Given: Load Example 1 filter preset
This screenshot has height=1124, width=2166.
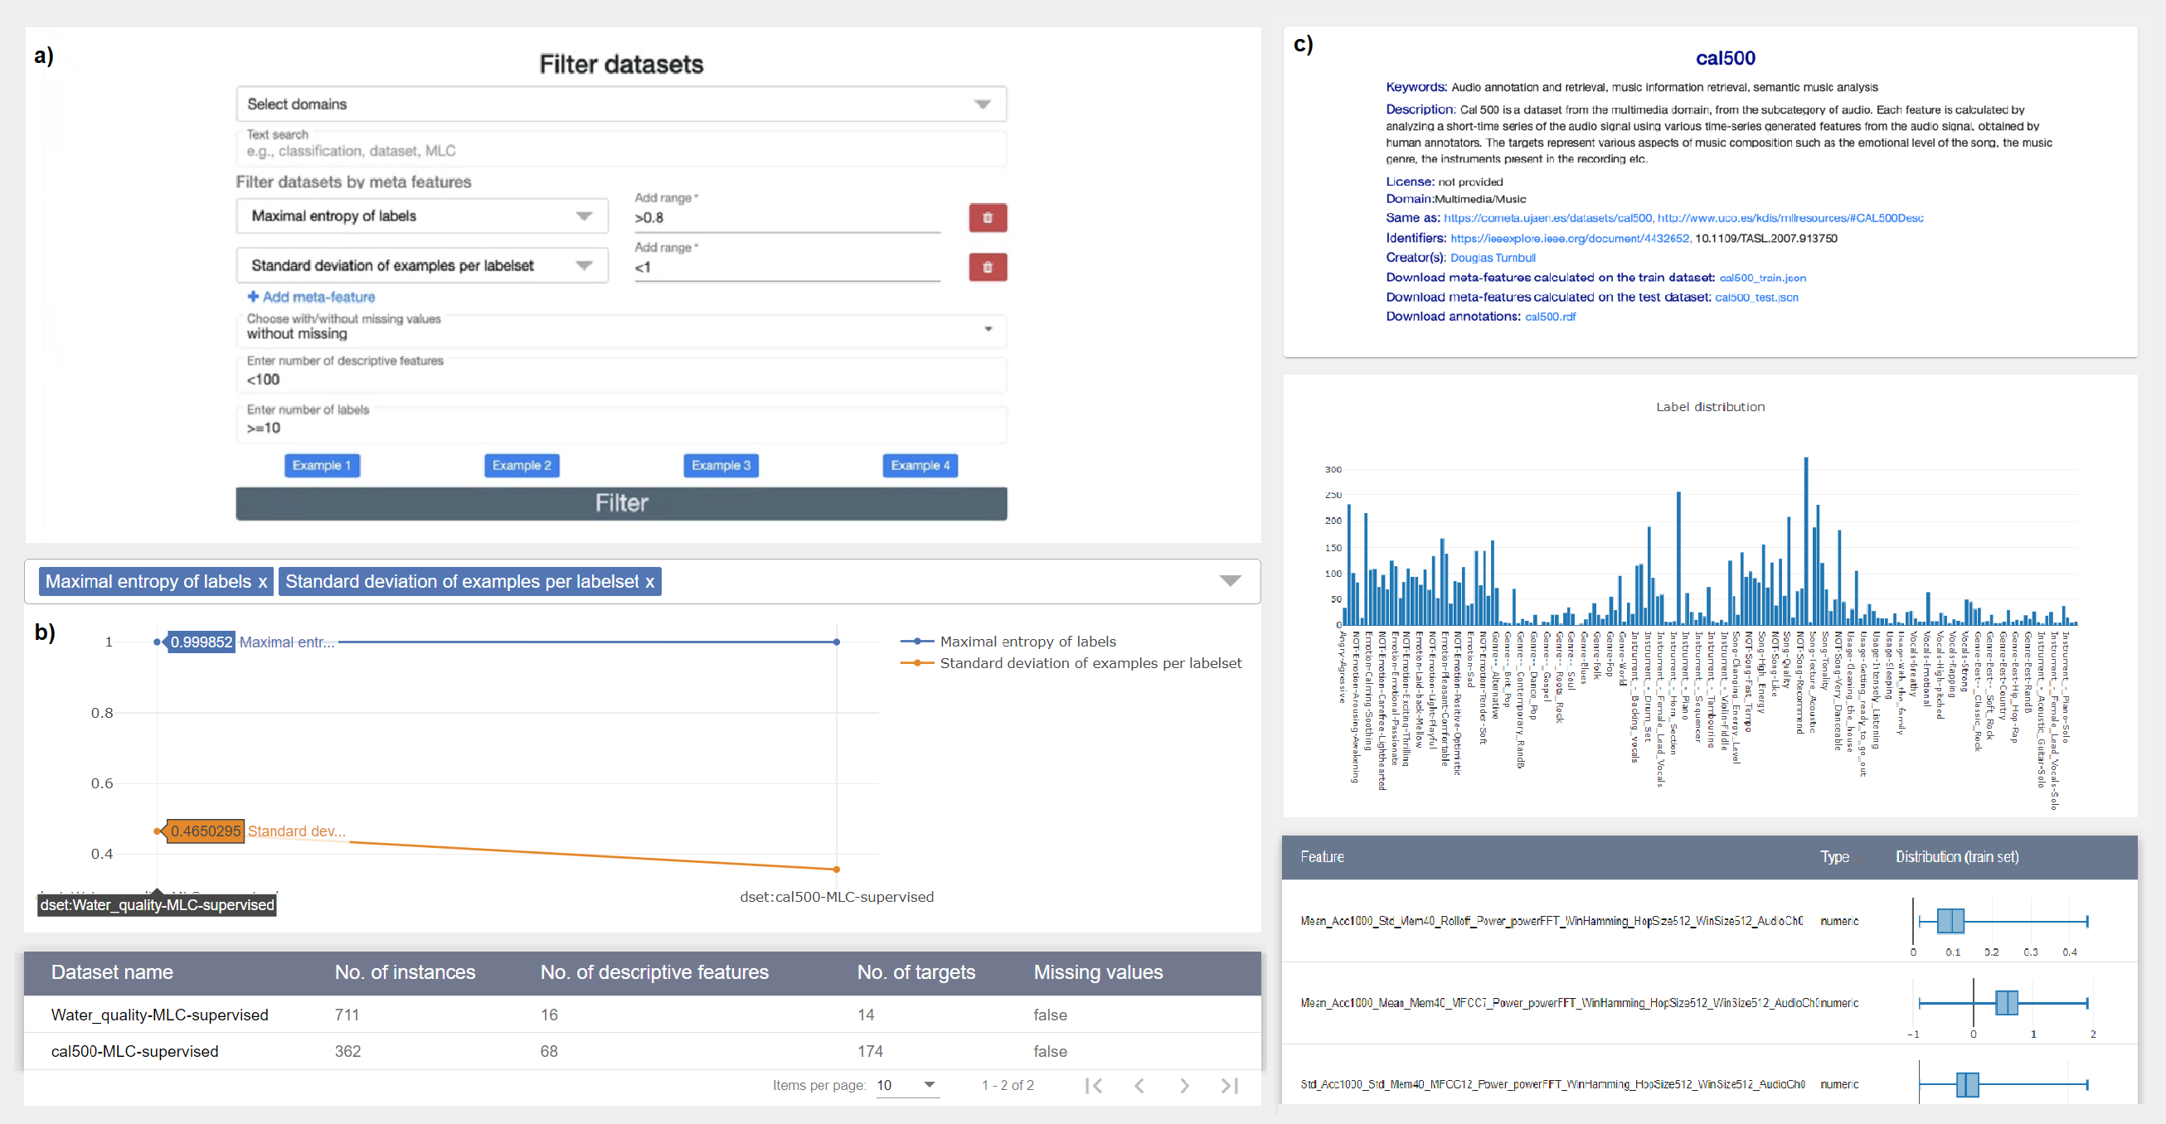Looking at the screenshot, I should pos(321,466).
